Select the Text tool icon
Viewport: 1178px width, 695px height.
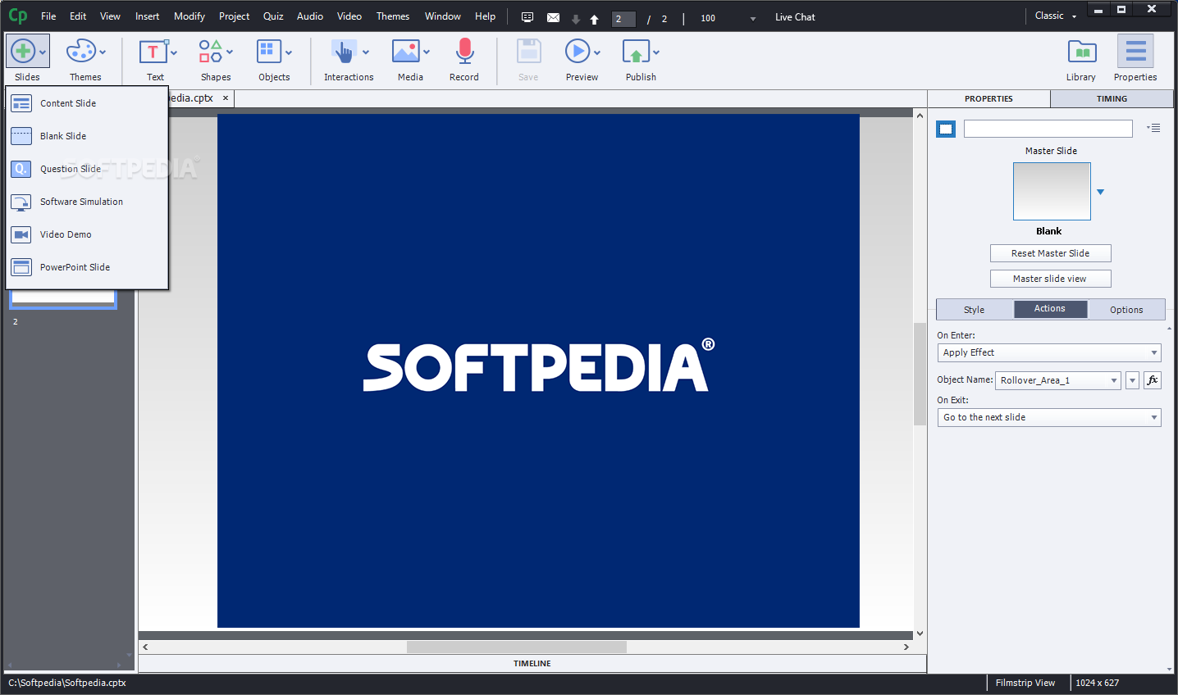(x=153, y=52)
